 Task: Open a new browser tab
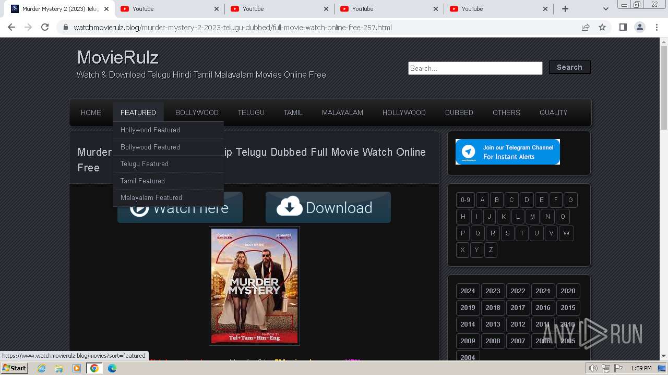565,9
